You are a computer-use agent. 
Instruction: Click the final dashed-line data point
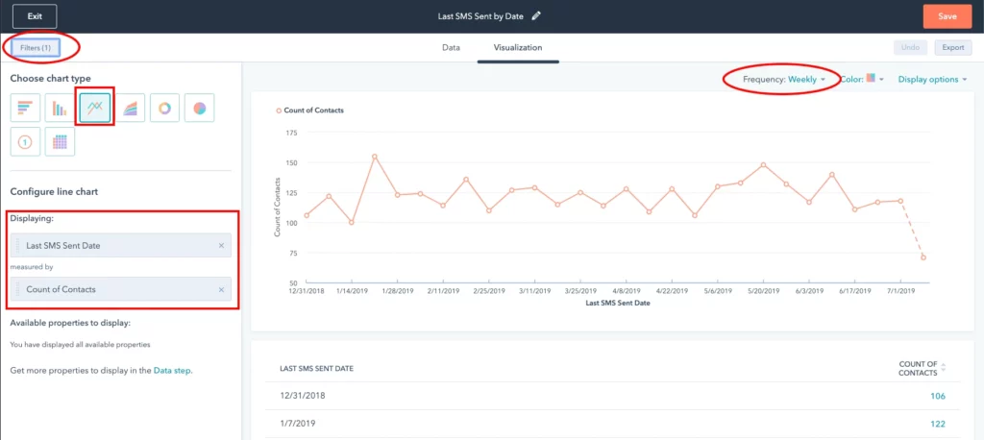click(x=923, y=257)
